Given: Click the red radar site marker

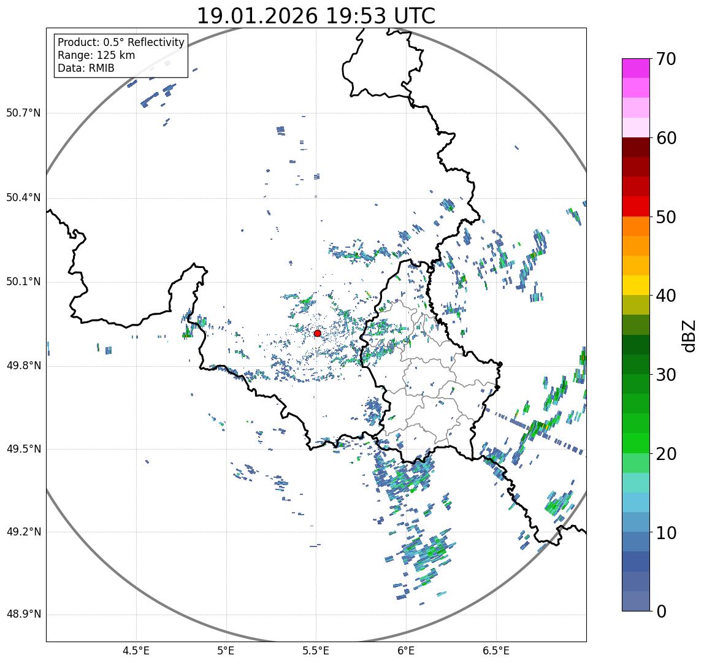Looking at the screenshot, I should tap(318, 333).
